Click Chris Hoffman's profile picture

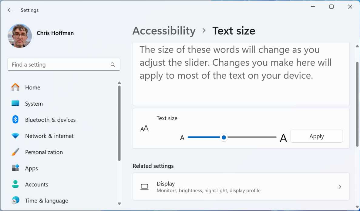tap(20, 36)
